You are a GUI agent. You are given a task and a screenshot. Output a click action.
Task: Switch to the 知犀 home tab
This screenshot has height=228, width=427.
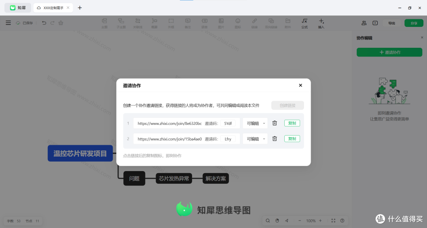18,8
